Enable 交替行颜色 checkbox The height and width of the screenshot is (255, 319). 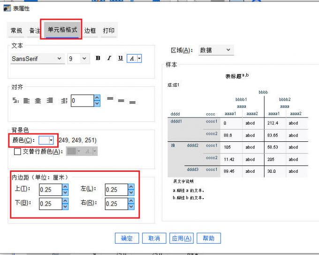17,152
